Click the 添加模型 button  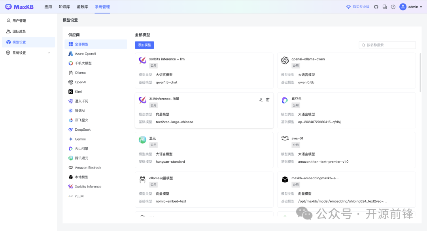coord(144,45)
